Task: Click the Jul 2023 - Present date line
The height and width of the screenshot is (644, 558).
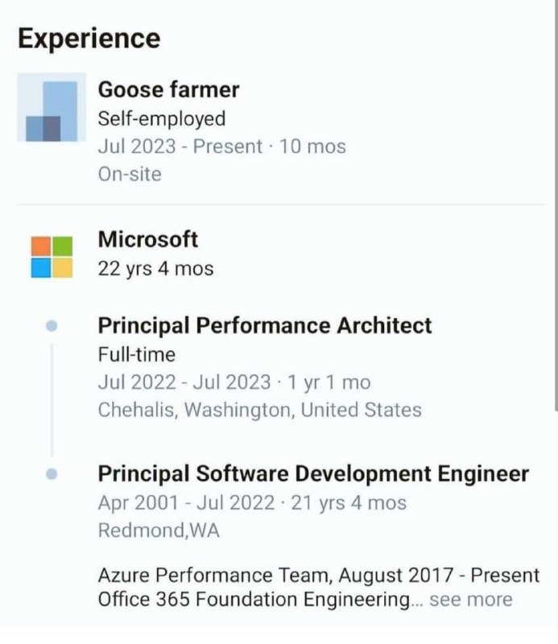Action: (x=222, y=147)
